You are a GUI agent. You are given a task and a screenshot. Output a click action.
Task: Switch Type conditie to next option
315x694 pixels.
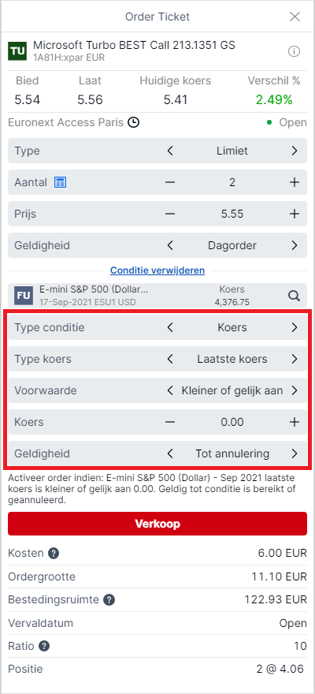[295, 327]
